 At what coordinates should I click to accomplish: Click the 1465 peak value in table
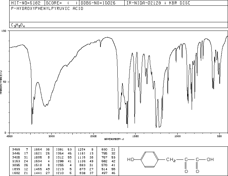click(38, 169)
